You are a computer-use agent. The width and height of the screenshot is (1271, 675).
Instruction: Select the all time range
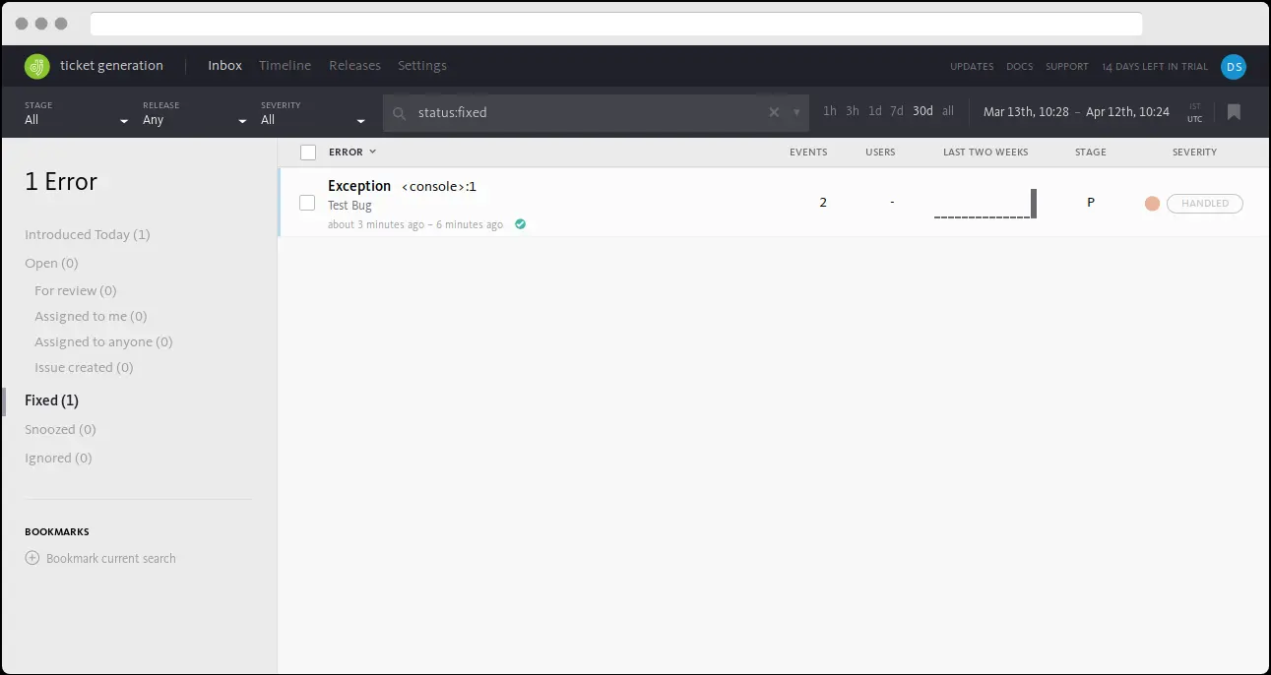click(948, 111)
